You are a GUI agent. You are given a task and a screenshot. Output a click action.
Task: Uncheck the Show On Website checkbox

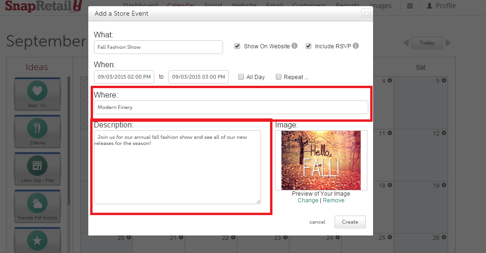[237, 46]
